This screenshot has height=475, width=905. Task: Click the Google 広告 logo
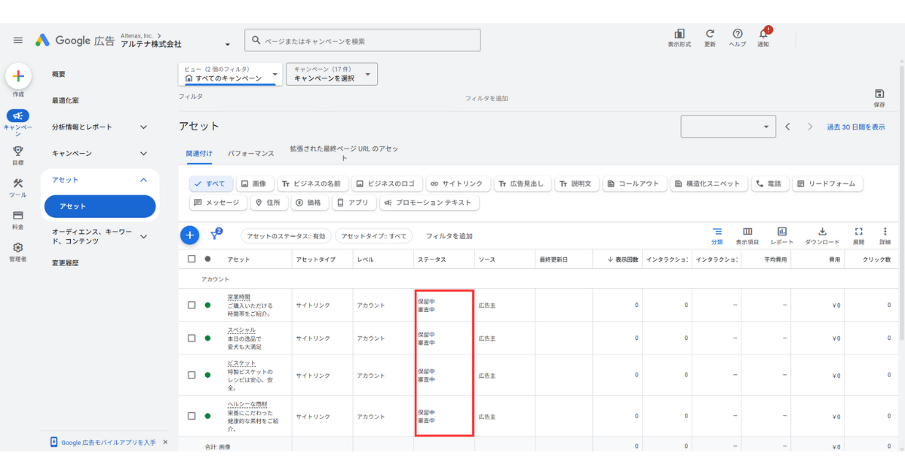pos(75,40)
